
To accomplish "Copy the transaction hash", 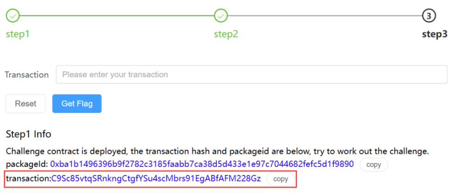I will pos(281,179).
